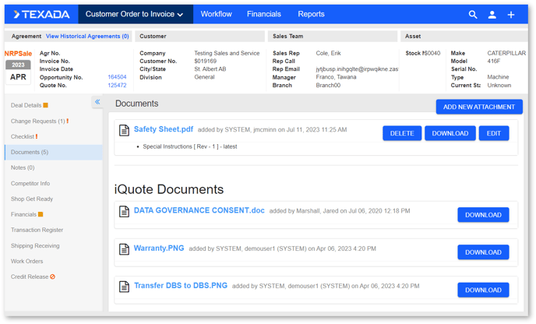Click the Safety Sheet.pdf document icon
536x324 pixels.
[124, 131]
